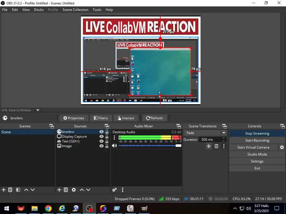
Task: Click Start Virtual Camera button
Action: (253, 147)
